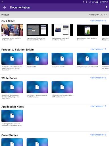
Task: Open OneExpert CATV with DOCSIS 3.1 document
Action: point(87,59)
